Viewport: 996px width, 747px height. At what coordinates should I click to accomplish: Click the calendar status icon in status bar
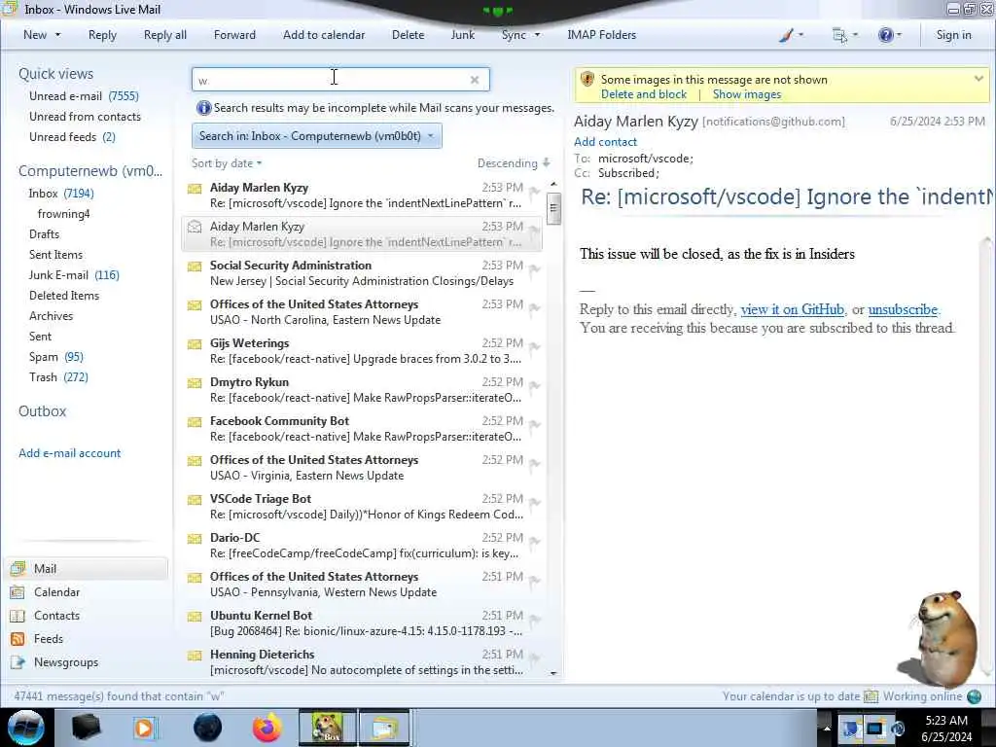click(x=871, y=696)
